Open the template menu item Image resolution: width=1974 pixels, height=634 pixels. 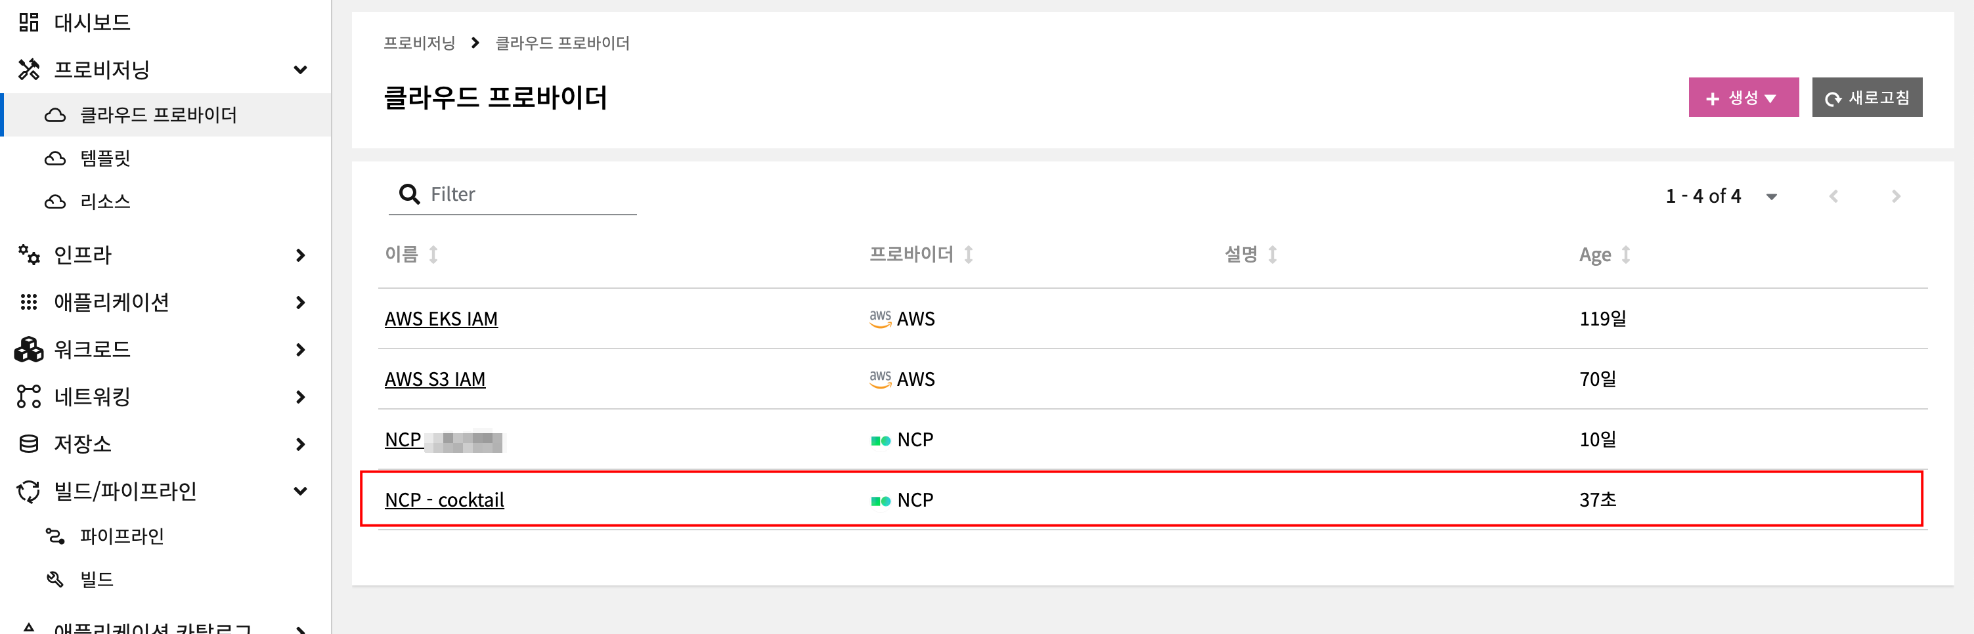[x=105, y=159]
